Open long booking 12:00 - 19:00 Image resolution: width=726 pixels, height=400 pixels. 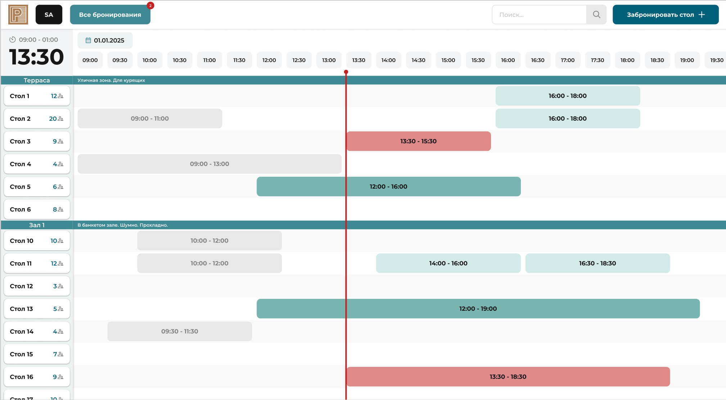pyautogui.click(x=478, y=309)
